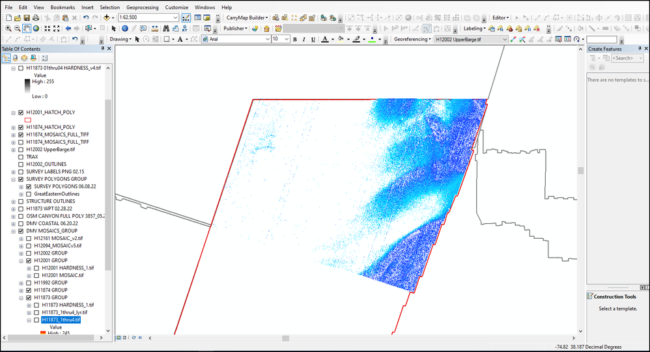The height and width of the screenshot is (352, 650).
Task: Expand the H12161 MOSAIC_v2.tif layer
Action: tap(21, 239)
